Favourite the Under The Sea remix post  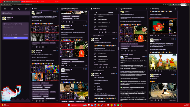(158, 36)
